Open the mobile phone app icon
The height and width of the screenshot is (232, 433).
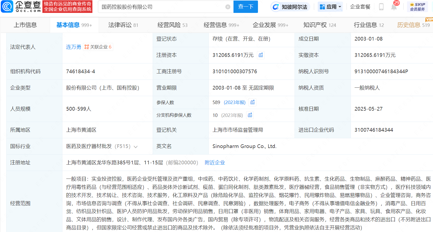pyautogui.click(x=381, y=7)
